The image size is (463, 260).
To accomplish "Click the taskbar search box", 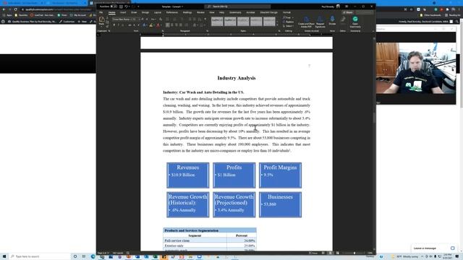I will pos(40,256).
